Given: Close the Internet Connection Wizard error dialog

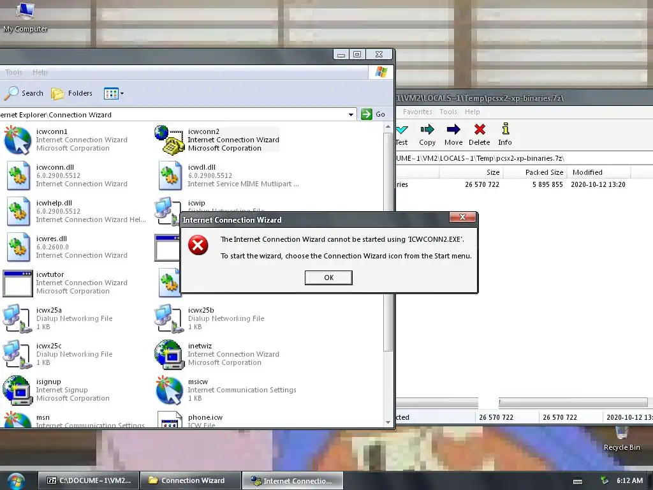Looking at the screenshot, I should point(462,217).
